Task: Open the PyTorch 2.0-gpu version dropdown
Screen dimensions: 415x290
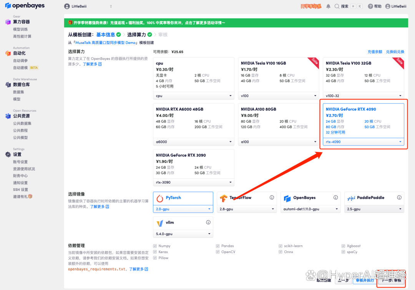Action: [183, 209]
